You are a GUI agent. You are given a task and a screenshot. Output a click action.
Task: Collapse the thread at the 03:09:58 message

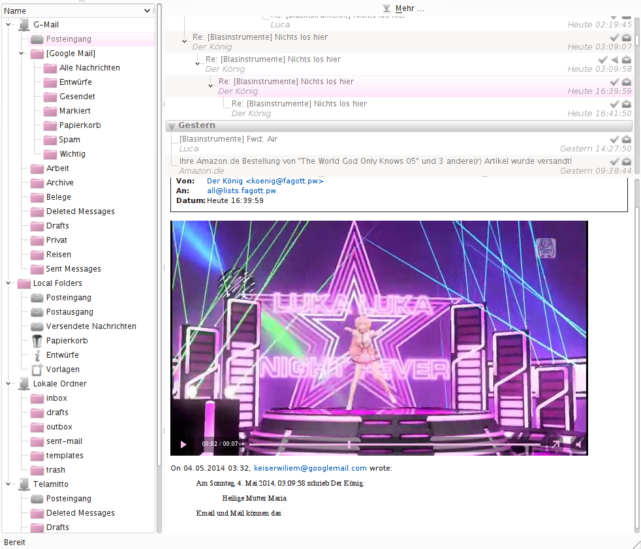(197, 63)
